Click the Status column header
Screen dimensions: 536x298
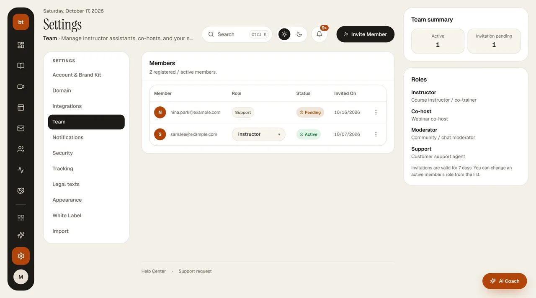(303, 93)
